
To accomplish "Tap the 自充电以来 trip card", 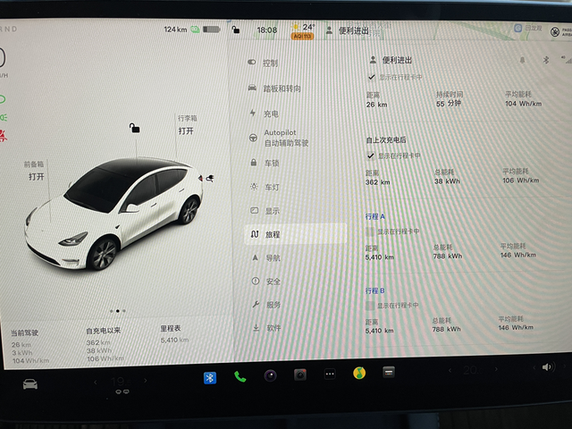I will [105, 344].
